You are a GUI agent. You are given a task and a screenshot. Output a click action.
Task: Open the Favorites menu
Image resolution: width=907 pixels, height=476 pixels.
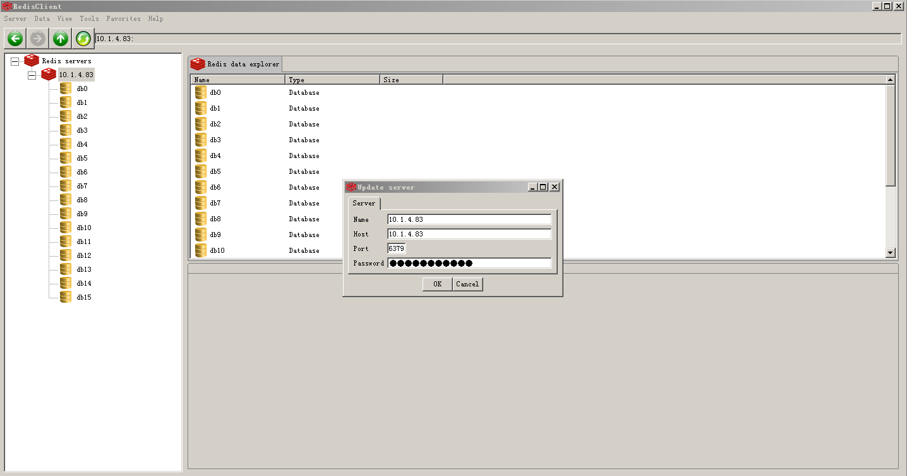pyautogui.click(x=123, y=19)
